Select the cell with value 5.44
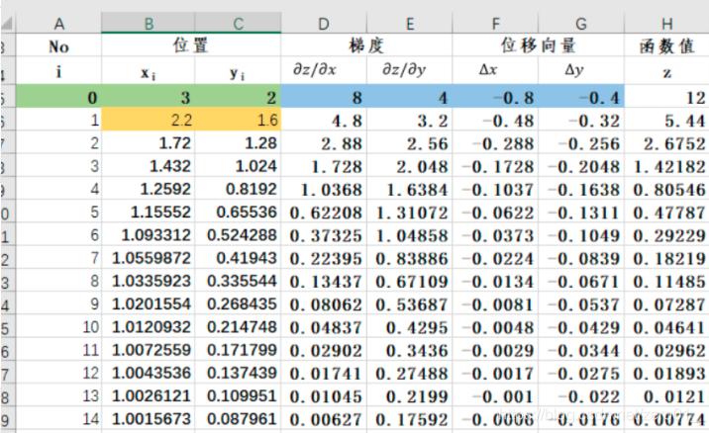Image resolution: width=709 pixels, height=433 pixels. click(666, 120)
